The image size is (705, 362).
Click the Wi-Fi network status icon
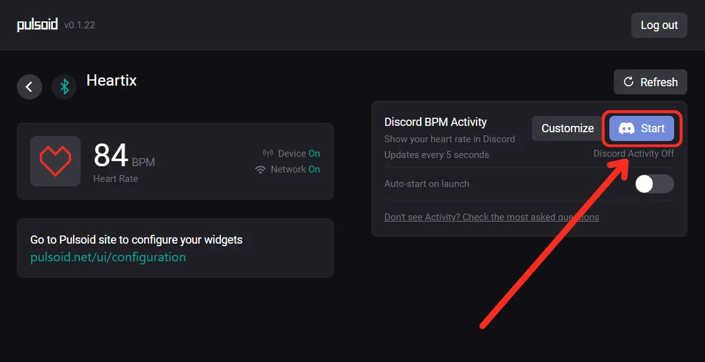click(260, 169)
